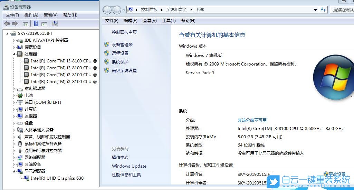Image resolution: width=354 pixels, height=190 pixels.
Task: Open address bar history dropdown
Action: [315, 10]
